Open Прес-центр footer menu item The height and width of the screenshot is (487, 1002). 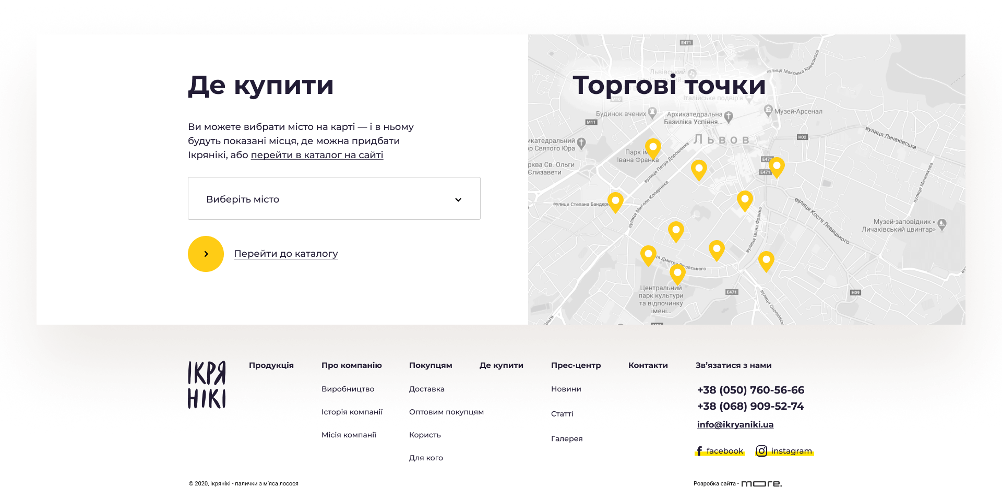click(x=576, y=365)
